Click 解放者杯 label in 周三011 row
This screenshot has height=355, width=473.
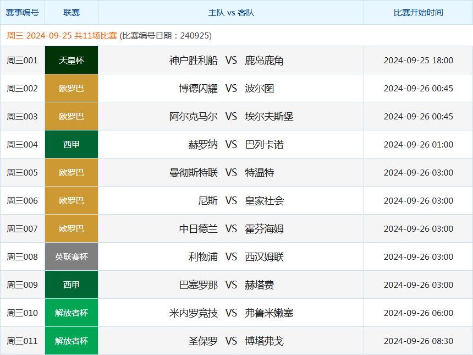(x=71, y=341)
